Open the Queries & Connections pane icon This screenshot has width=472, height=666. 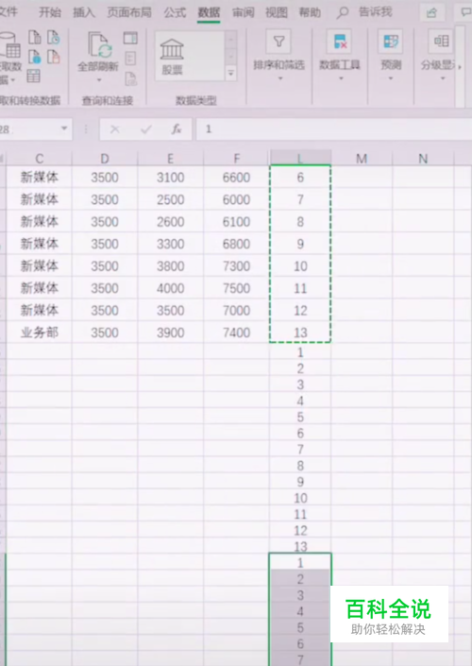[x=130, y=38]
